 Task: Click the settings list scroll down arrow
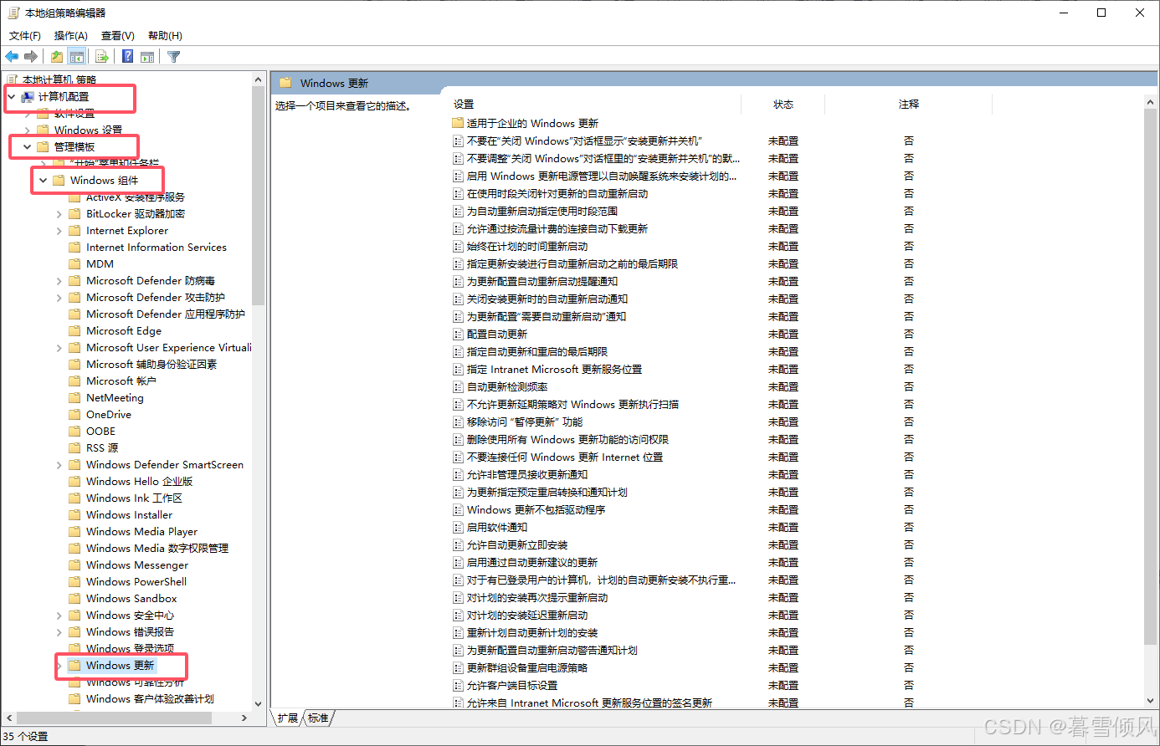point(1150,701)
